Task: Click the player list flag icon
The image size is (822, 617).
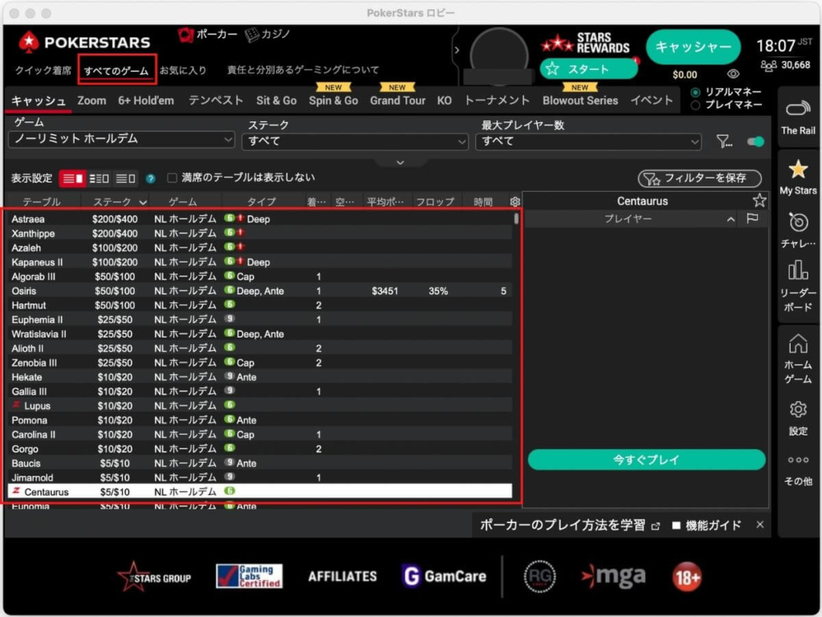Action: [x=752, y=219]
